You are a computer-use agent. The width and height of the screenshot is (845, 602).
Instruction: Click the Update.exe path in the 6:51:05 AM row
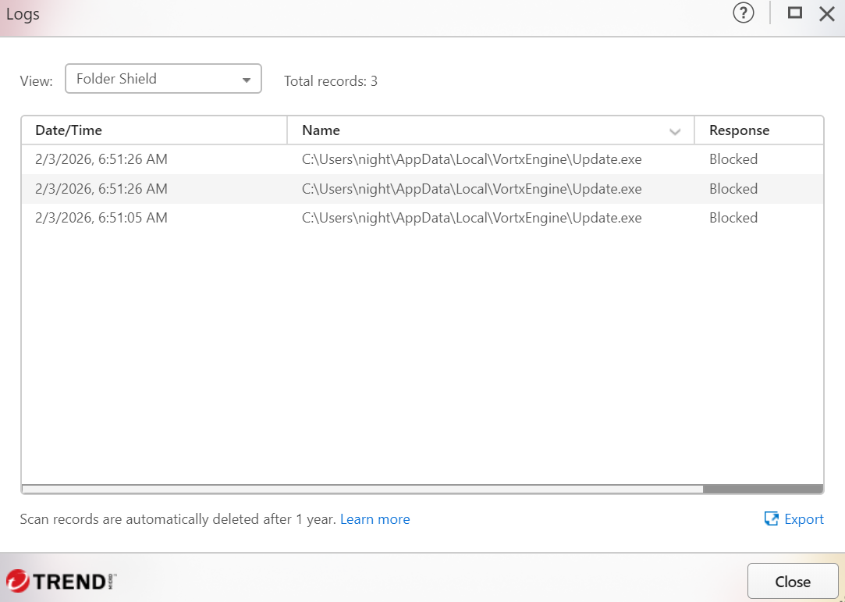point(471,218)
